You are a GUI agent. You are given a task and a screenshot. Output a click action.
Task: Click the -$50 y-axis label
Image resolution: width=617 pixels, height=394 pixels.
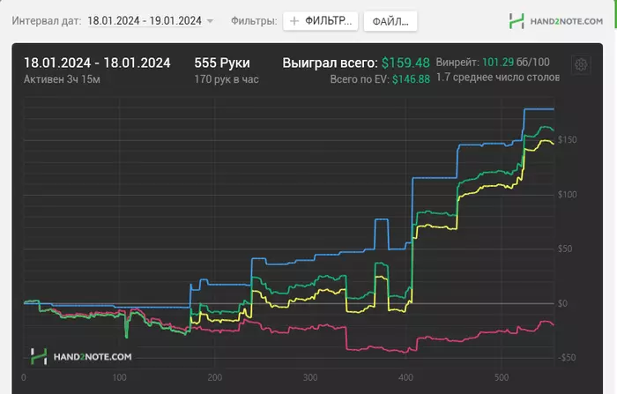click(x=566, y=358)
